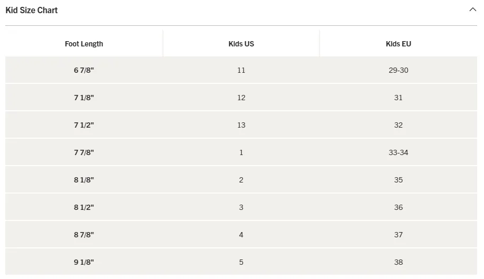Select the 7 1/8" foot length cell
Screen dimensions: 484x279
point(84,98)
